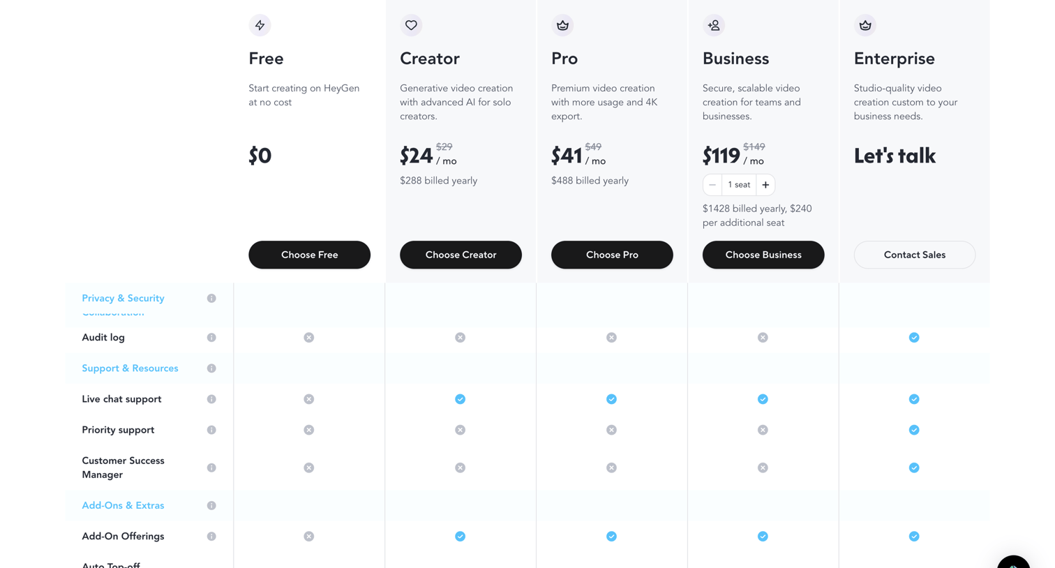Click the Free plan lightning bolt icon
The height and width of the screenshot is (568, 1055).
tap(260, 25)
